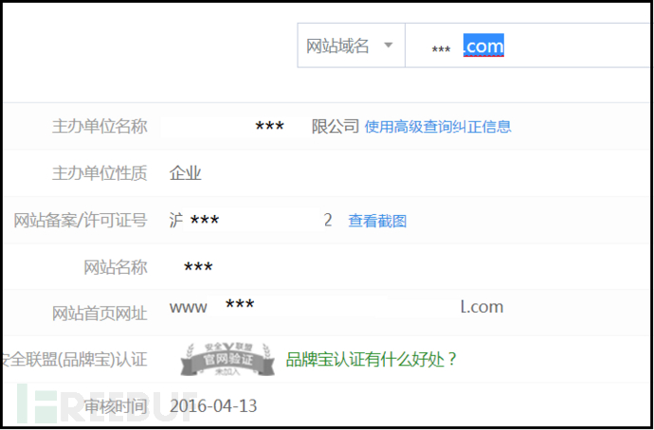Open the 查看截图 link
This screenshot has height=430, width=654.
(377, 221)
